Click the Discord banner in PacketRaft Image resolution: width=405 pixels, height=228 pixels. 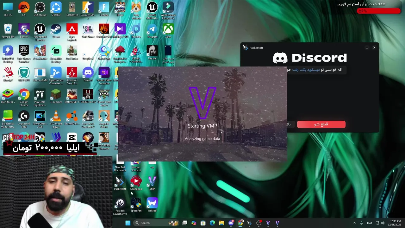pyautogui.click(x=309, y=58)
